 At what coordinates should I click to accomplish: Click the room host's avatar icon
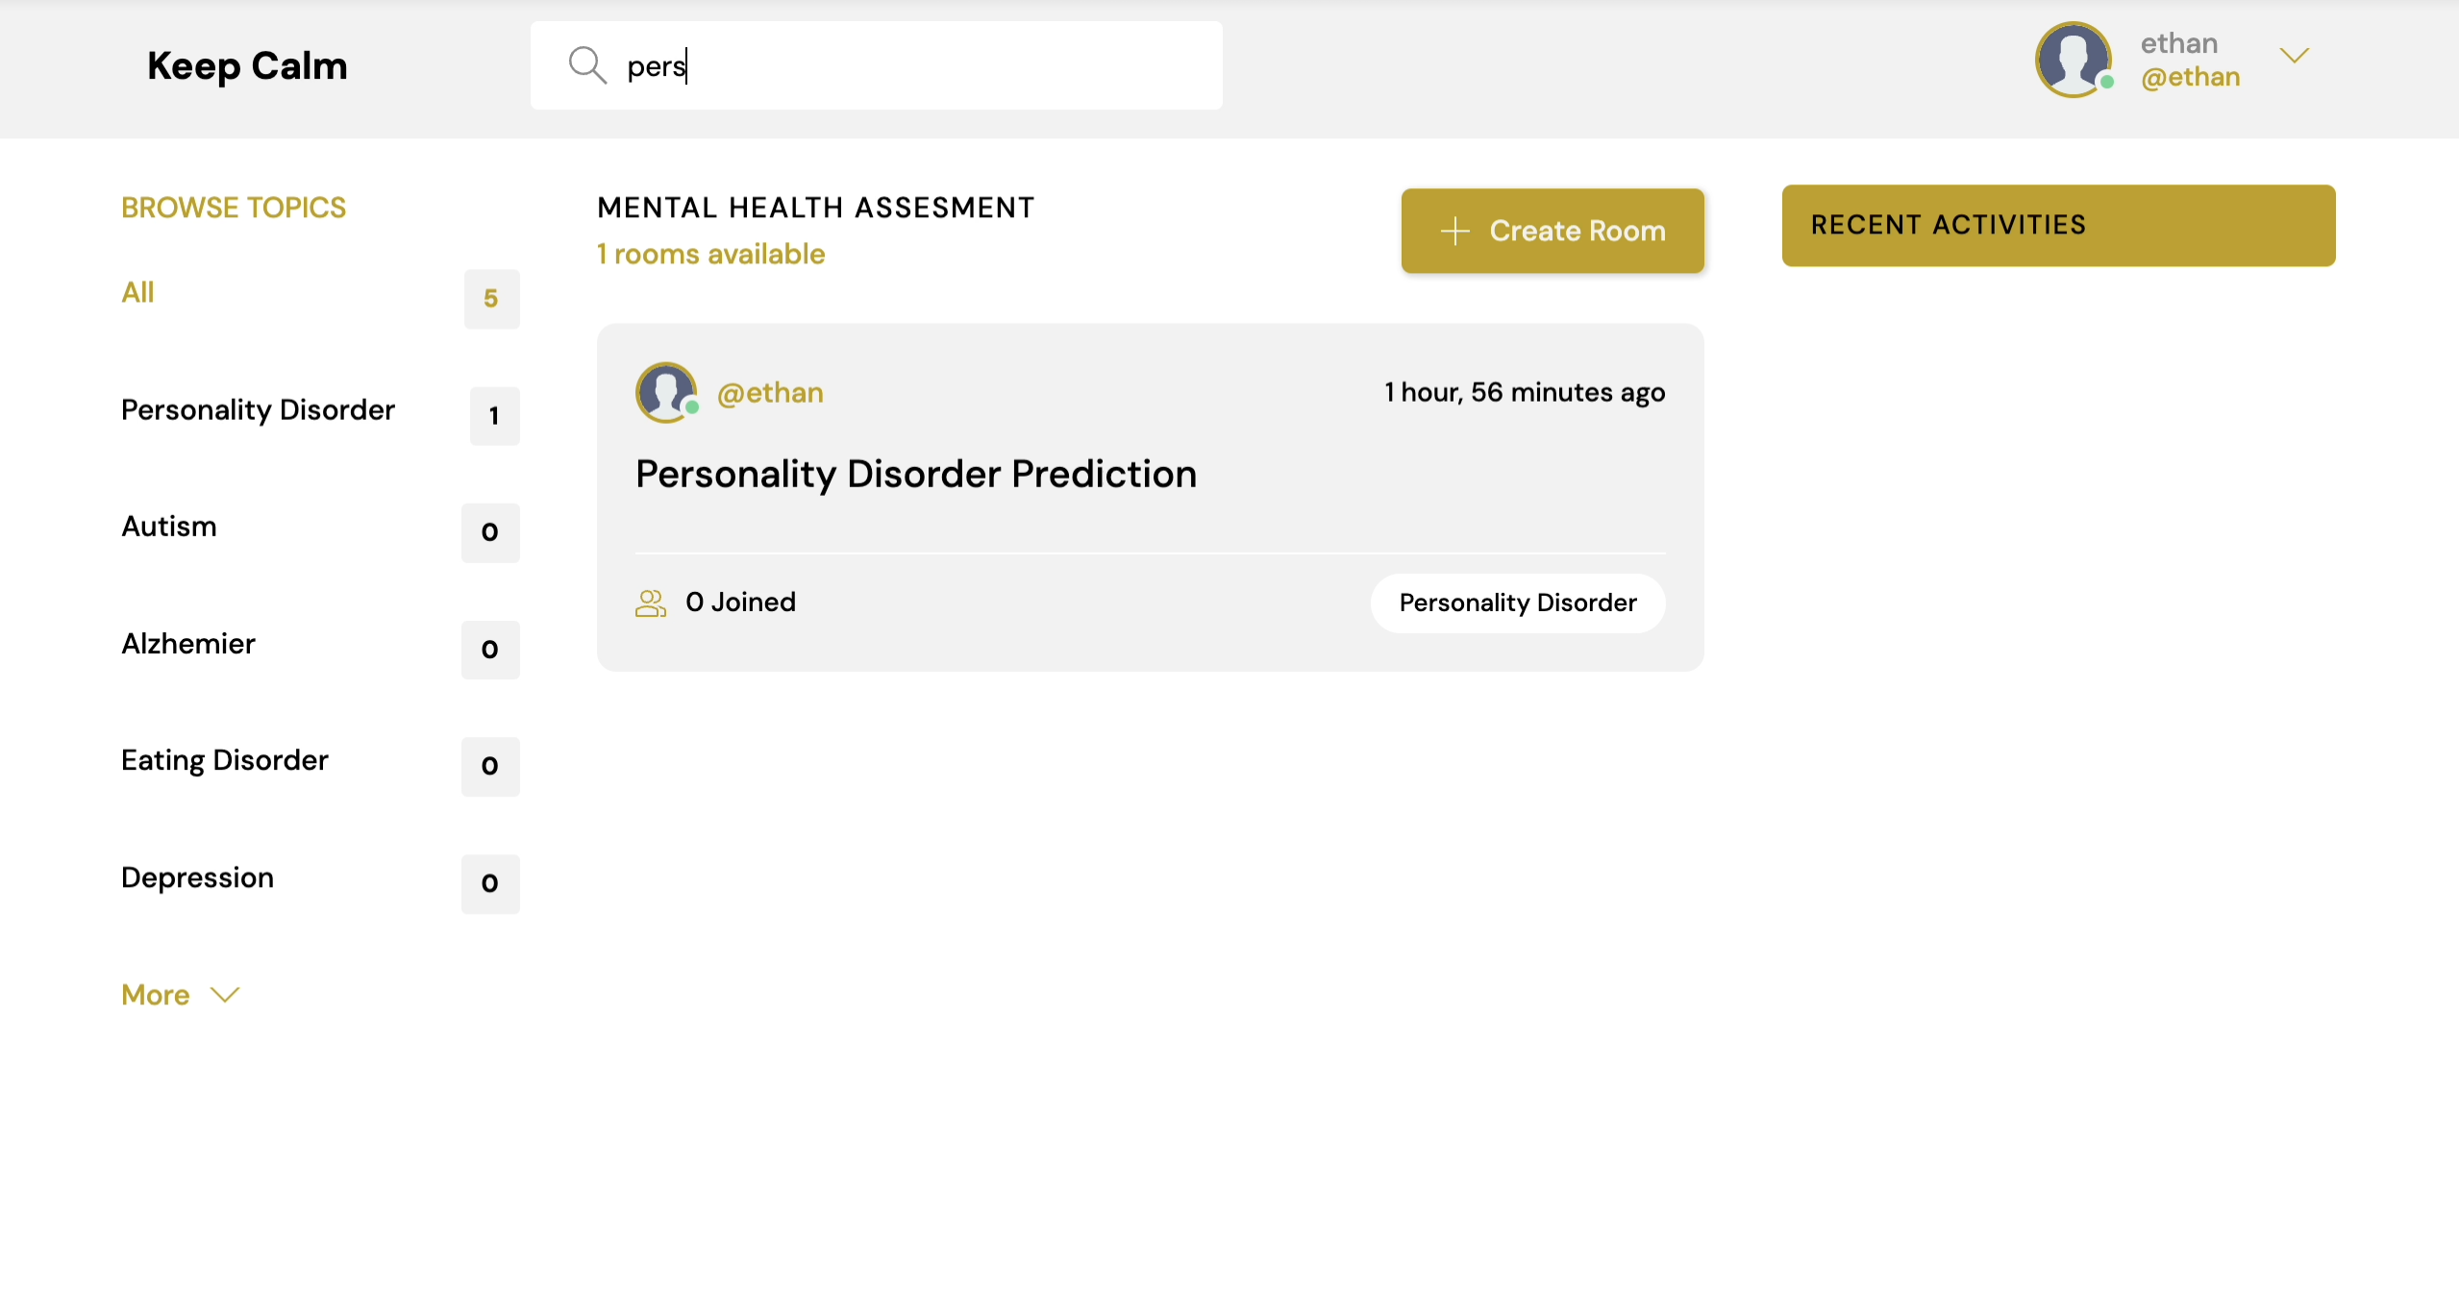[x=665, y=392]
